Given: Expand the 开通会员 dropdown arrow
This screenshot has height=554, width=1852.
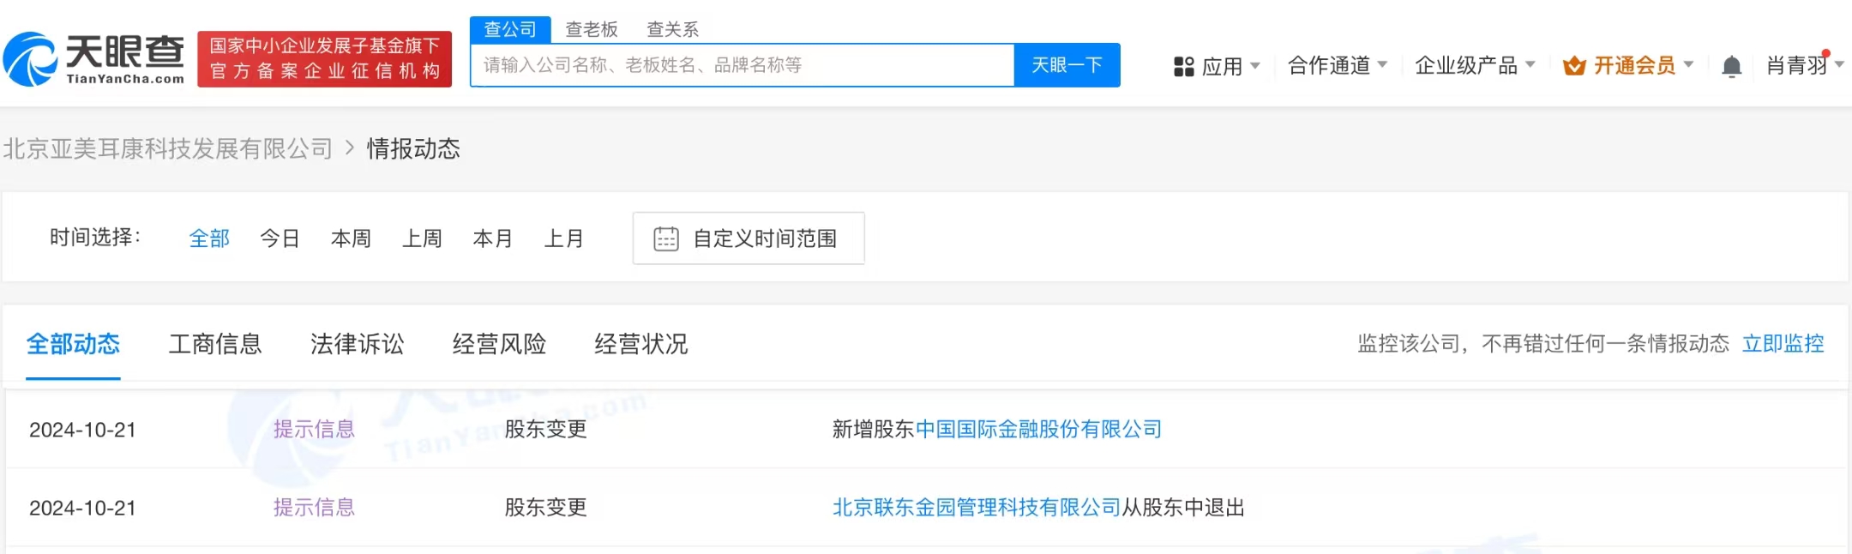Looking at the screenshot, I should click(x=1688, y=65).
